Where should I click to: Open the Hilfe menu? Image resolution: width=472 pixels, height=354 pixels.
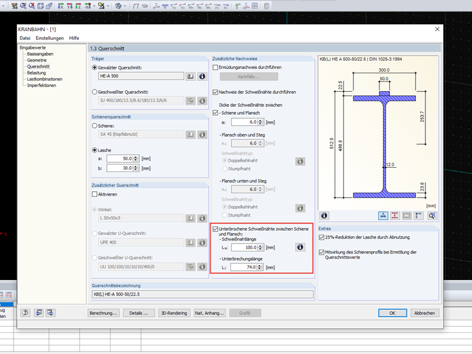74,38
